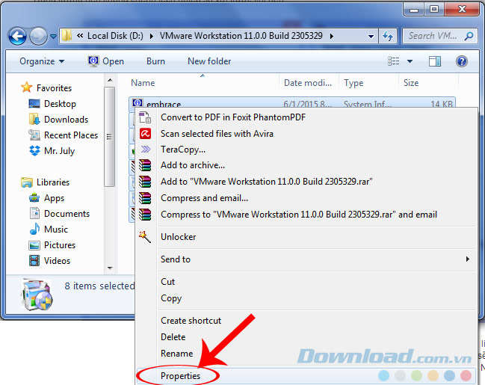This screenshot has height=385, width=485.
Task: Select Favorites in navigation pane
Action: click(x=46, y=88)
